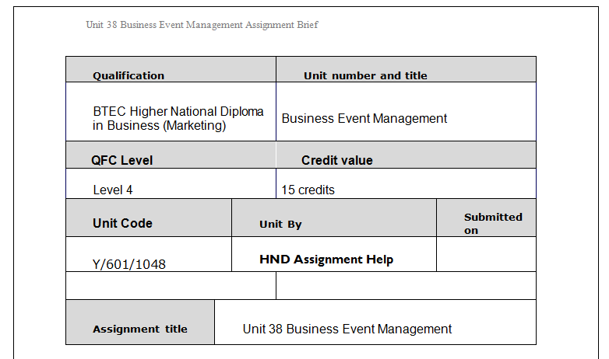Click the empty cell below 'Submitted on'

[486, 254]
